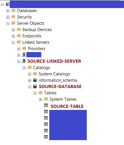
Task: Click the Databases folder icon
Action: coord(13,10)
